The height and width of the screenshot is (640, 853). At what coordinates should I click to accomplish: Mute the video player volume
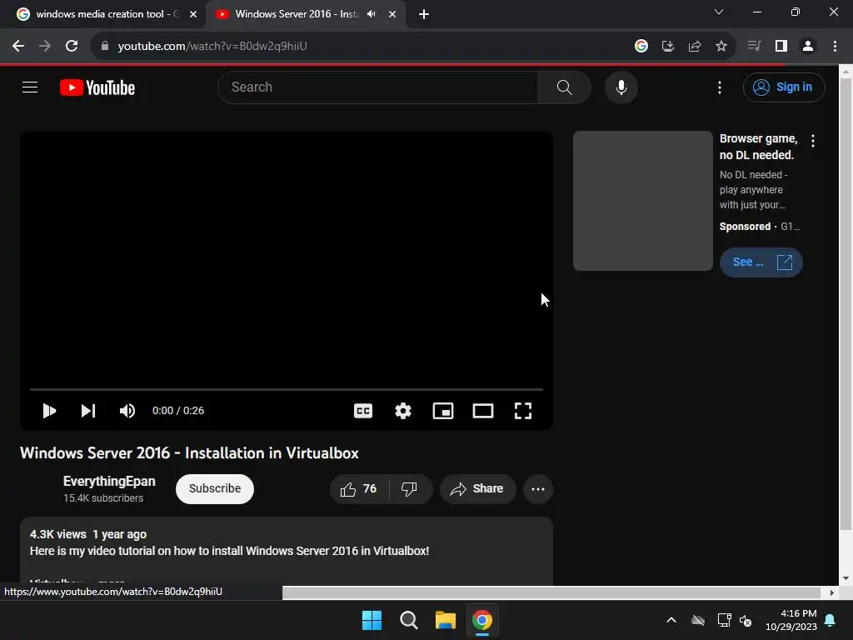click(x=127, y=411)
